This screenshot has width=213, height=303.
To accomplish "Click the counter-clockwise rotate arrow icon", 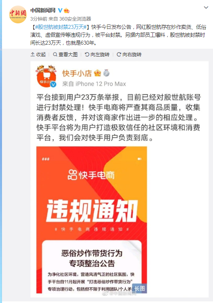I will tap(87, 55).
